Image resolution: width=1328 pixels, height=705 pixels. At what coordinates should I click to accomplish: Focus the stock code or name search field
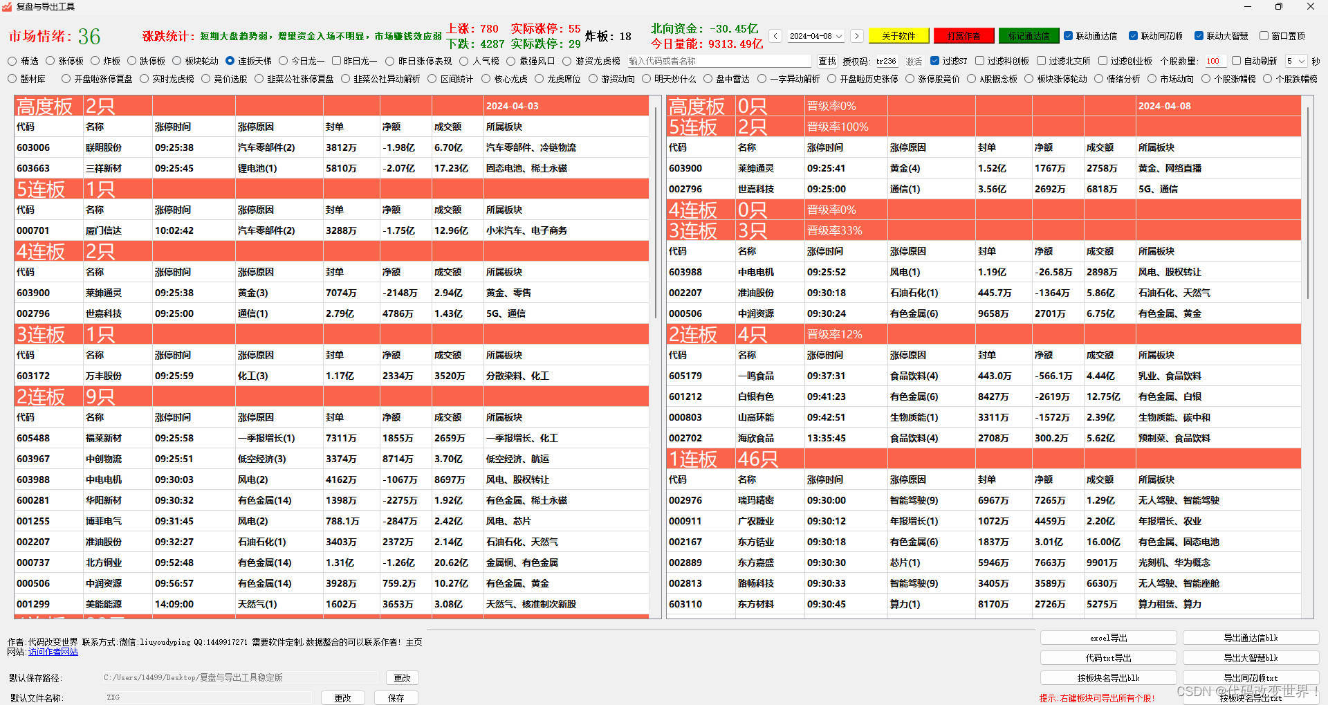click(719, 61)
